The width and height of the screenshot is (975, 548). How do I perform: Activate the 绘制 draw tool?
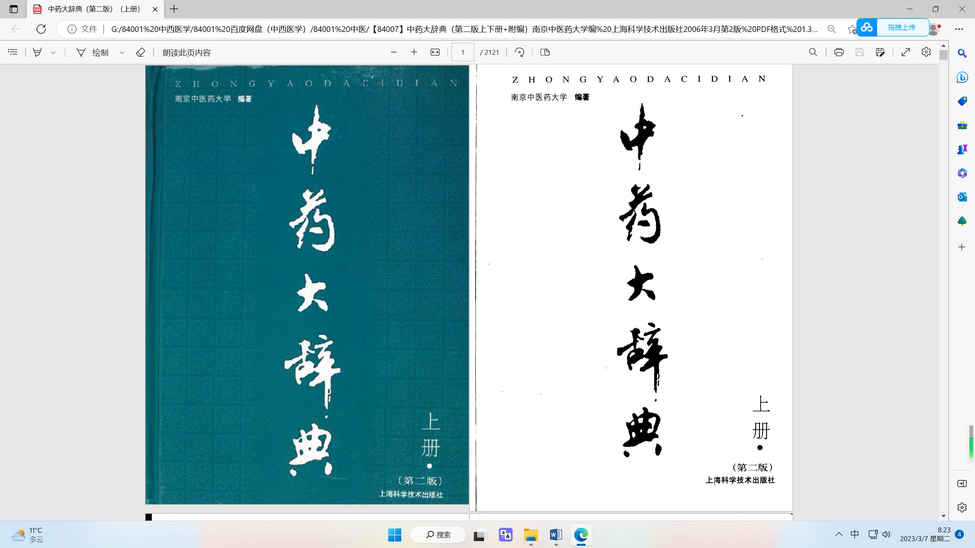(x=93, y=53)
